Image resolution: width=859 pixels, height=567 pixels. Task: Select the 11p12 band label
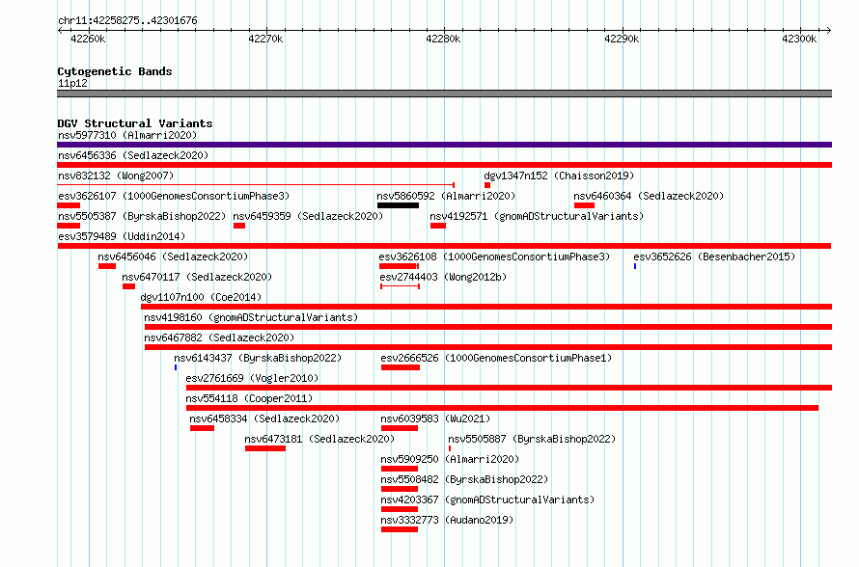click(72, 83)
